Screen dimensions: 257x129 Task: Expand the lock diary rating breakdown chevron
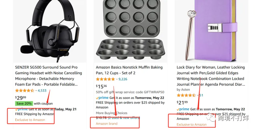[198, 96]
